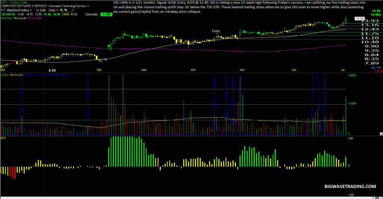Click the green +5.88% percent change badge

click(106, 15)
